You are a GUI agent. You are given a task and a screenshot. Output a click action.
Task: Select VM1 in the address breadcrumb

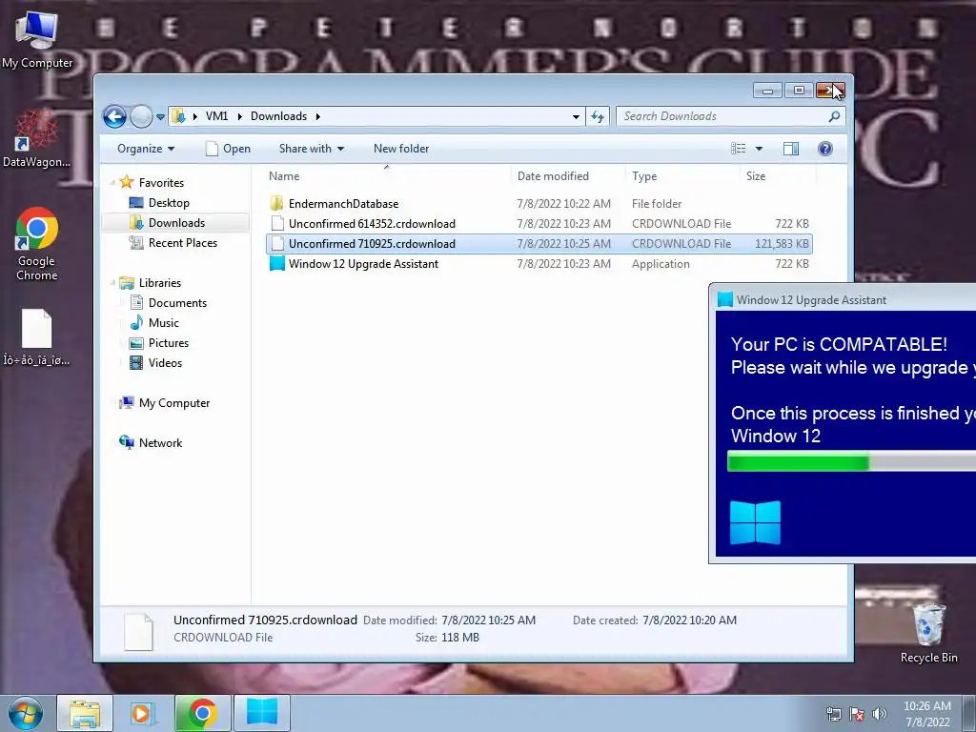[216, 116]
